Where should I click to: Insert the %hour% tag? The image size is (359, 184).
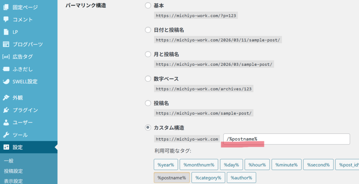pos(257,165)
